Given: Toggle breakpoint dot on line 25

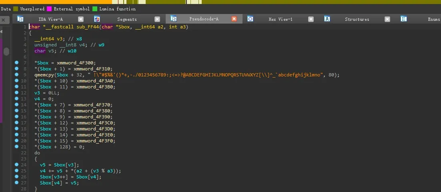Looking at the screenshot, I should pos(16,171).
